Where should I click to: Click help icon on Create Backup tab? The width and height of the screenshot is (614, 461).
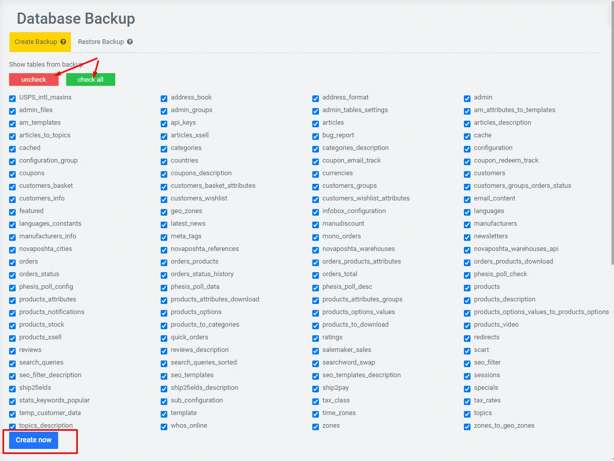63,42
